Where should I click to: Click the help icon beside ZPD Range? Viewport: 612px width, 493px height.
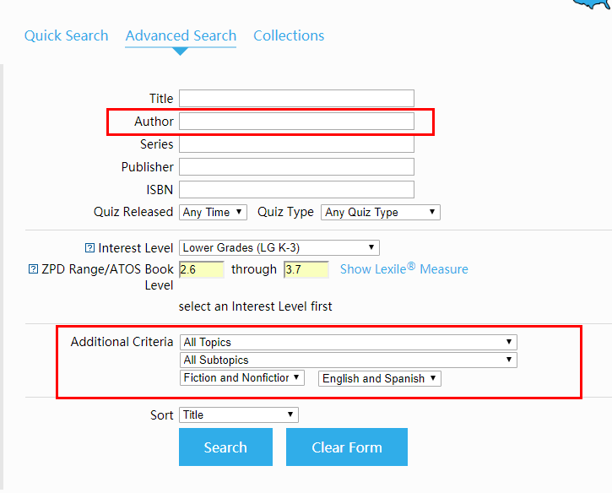pyautogui.click(x=33, y=269)
